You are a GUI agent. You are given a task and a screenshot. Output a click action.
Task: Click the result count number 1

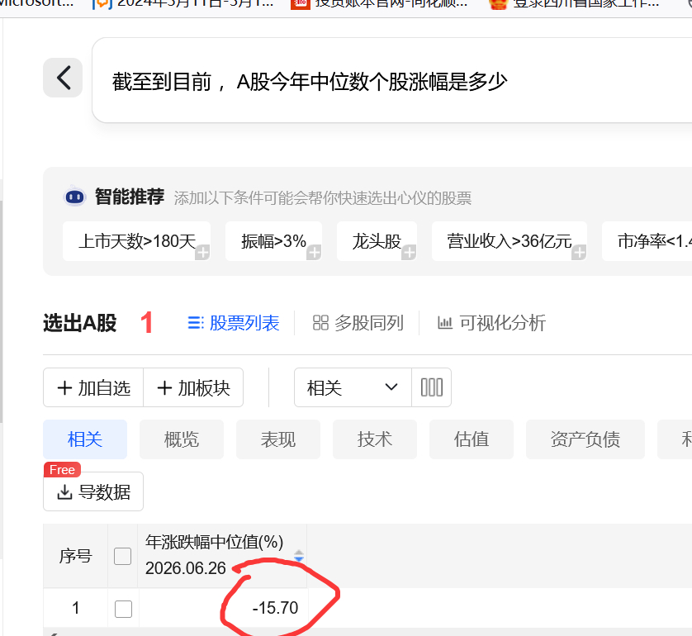146,323
